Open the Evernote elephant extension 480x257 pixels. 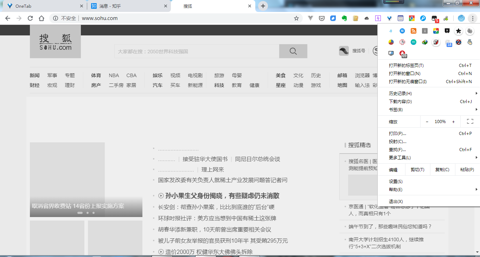click(344, 18)
